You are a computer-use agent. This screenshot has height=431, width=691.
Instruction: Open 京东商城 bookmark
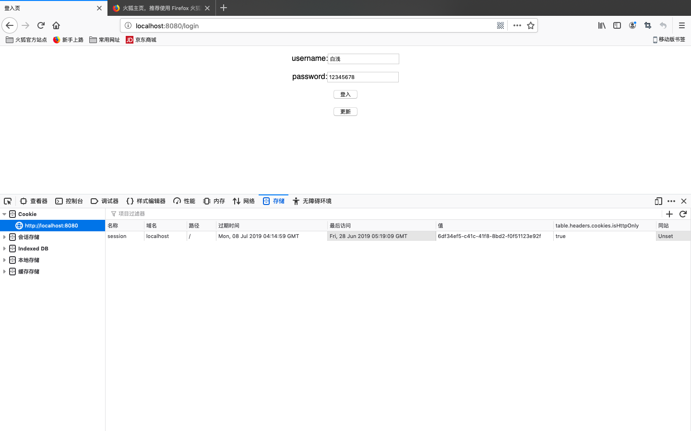141,40
